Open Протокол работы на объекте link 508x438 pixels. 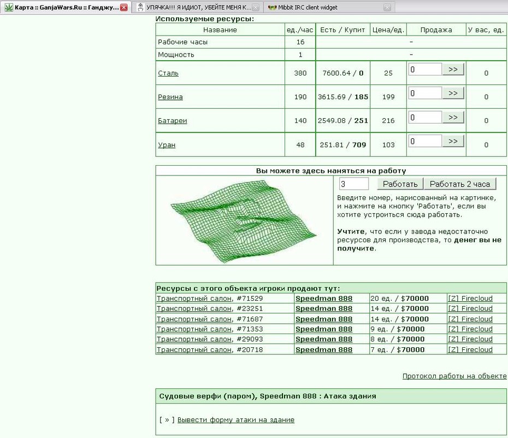pyautogui.click(x=454, y=376)
